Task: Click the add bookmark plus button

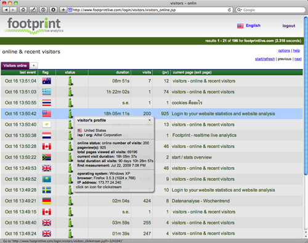Action: pos(63,10)
